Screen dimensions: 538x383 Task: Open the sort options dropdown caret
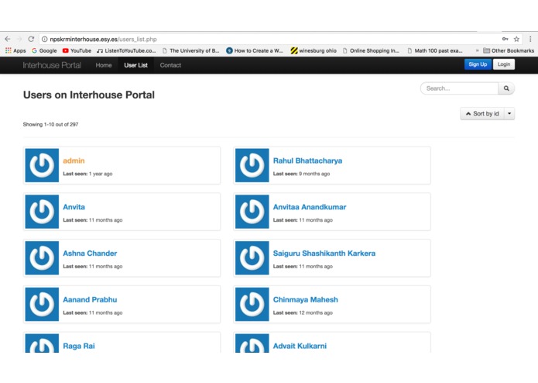[x=509, y=114]
